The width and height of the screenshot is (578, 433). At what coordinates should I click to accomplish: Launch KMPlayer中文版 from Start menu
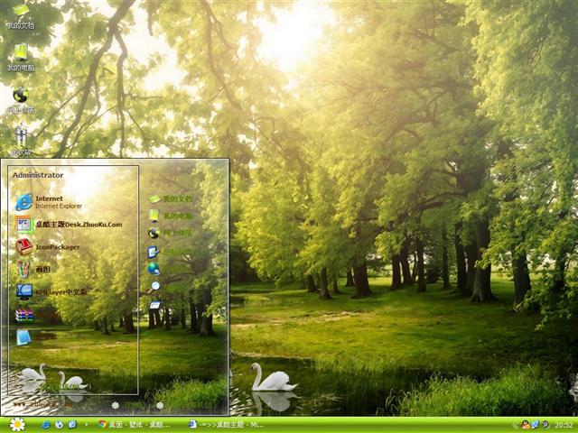[51, 292]
